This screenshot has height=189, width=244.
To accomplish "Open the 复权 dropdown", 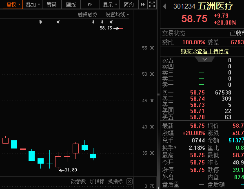I will [x=13, y=4].
